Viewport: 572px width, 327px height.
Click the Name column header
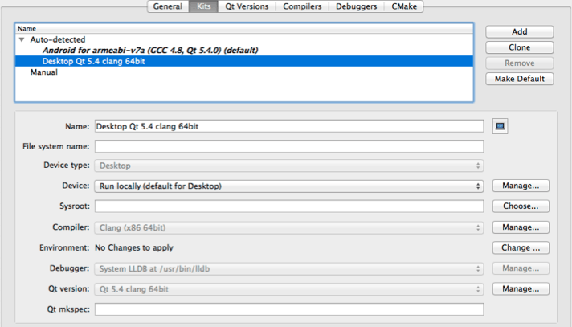point(244,28)
